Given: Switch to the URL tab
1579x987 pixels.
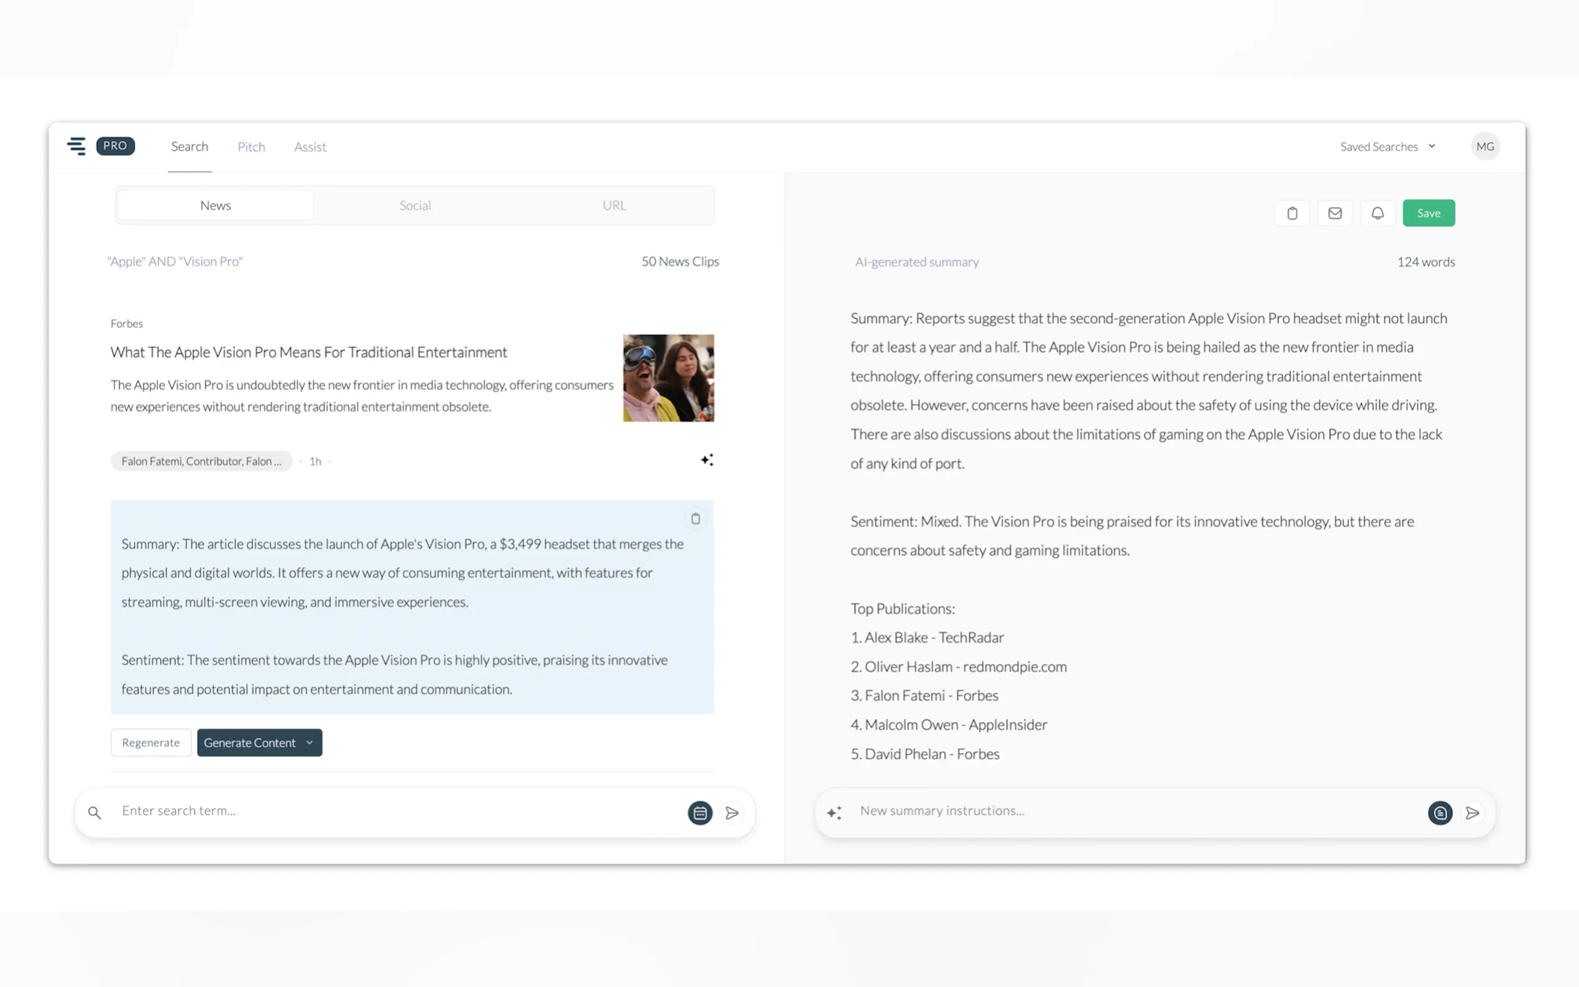Looking at the screenshot, I should tap(614, 205).
